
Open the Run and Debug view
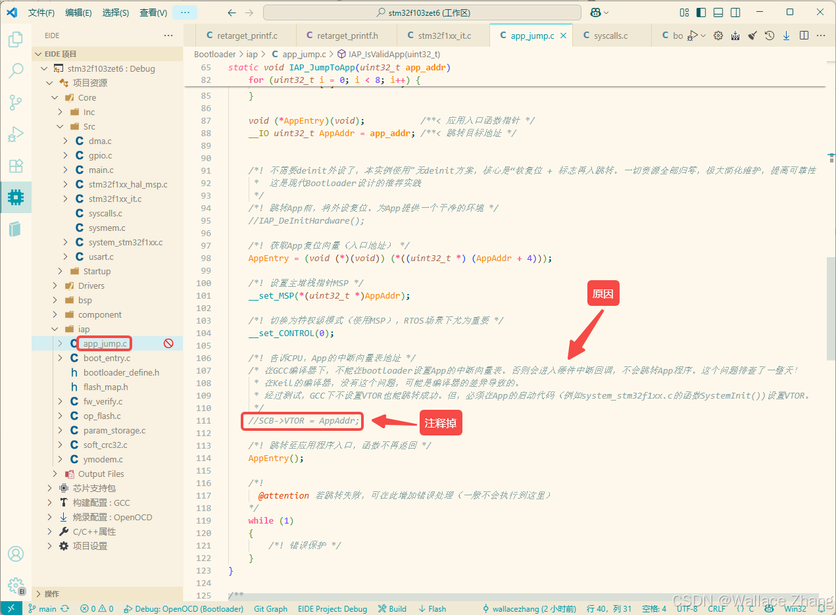(x=15, y=134)
